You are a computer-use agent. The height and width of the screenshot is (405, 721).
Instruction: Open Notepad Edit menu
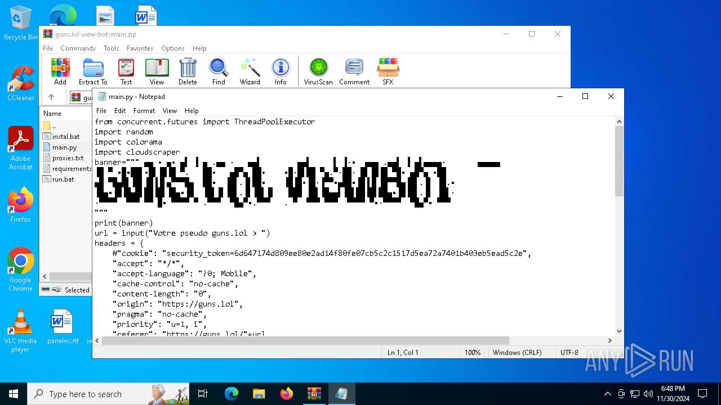coord(120,111)
